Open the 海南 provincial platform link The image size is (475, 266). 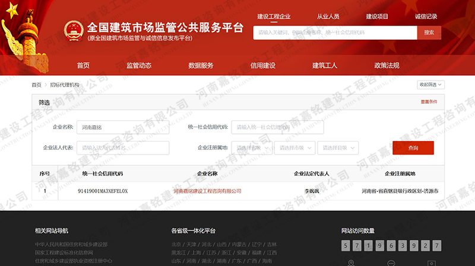[267, 261]
